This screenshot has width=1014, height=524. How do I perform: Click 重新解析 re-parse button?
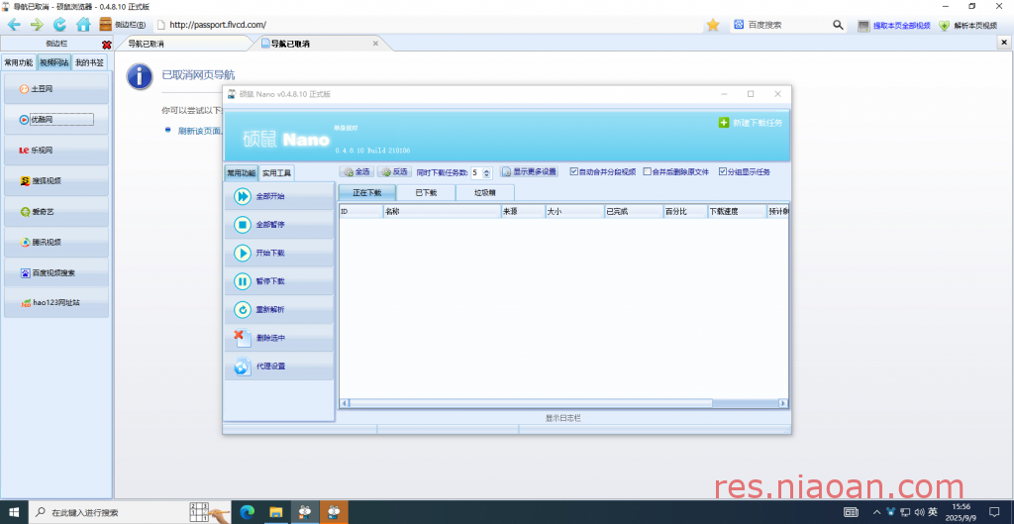point(278,310)
